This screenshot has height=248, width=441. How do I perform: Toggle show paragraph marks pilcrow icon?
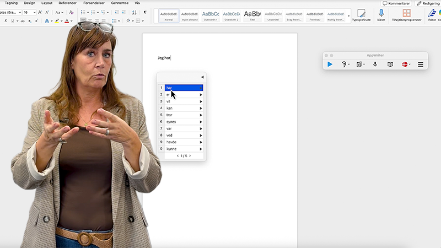tap(145, 12)
